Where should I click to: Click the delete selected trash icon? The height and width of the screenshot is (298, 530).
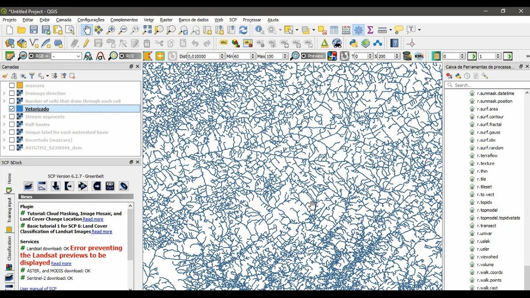[147, 43]
